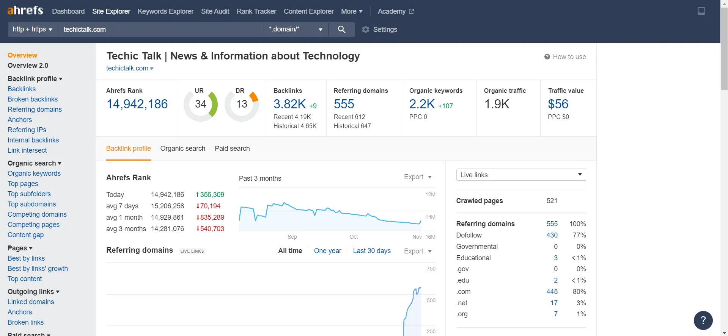
Task: Collapse the Outgoing links sidebar section
Action: (x=34, y=292)
